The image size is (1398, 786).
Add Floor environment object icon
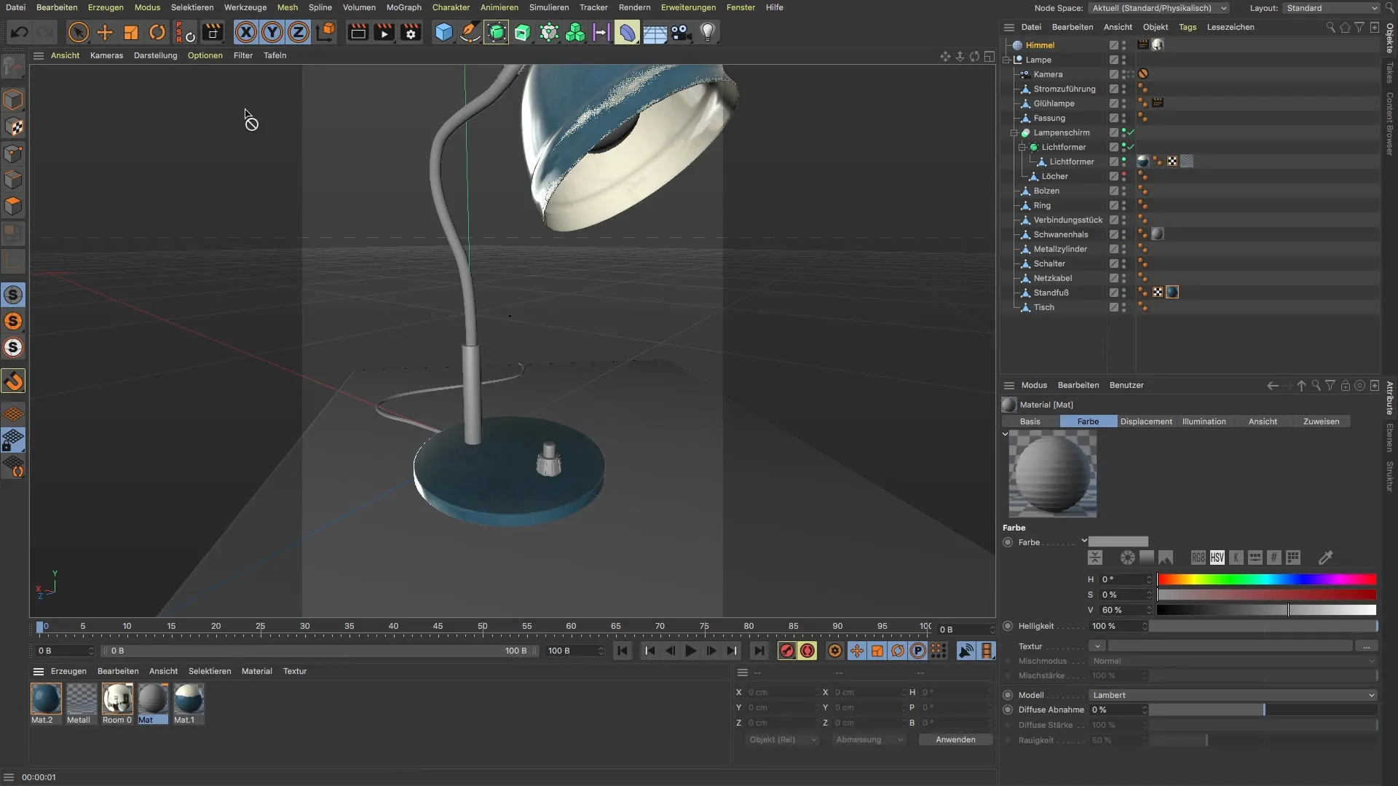pyautogui.click(x=655, y=32)
